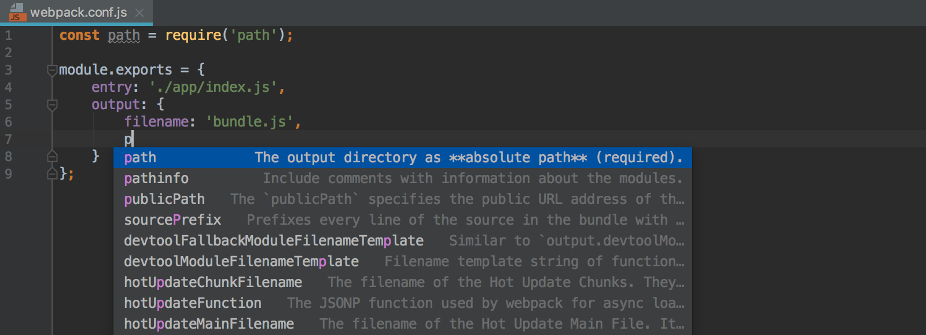926x335 pixels.
Task: Click the './app/index.js' string
Action: click(x=213, y=87)
